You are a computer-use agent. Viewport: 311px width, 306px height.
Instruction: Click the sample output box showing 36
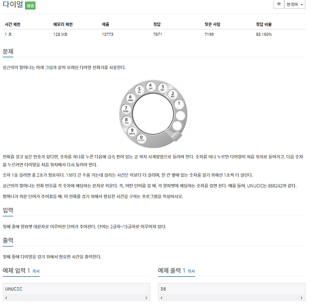point(232,289)
